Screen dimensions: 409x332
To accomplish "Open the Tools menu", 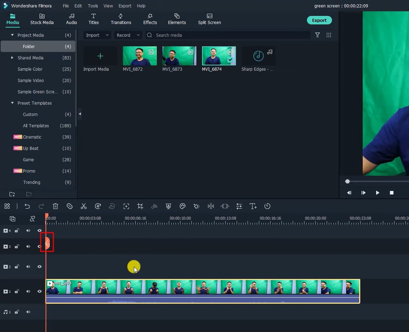I will click(93, 6).
